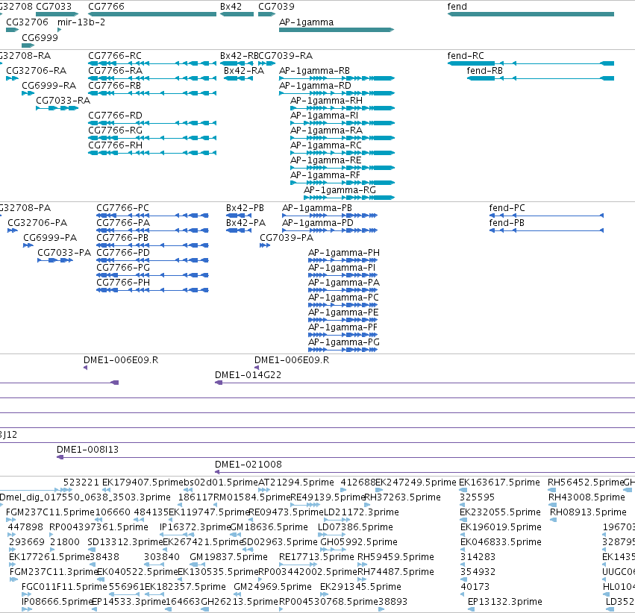This screenshot has height=613, width=635.
Task: Click protein AP-1gamma-PG label
Action: tap(344, 342)
